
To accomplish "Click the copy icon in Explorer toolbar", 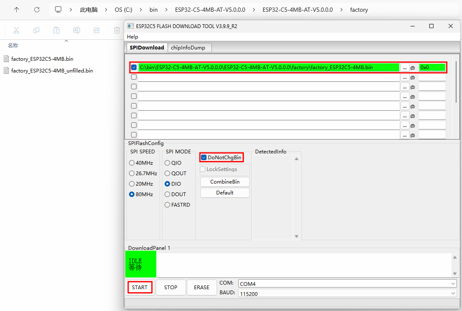I will click(x=36, y=30).
